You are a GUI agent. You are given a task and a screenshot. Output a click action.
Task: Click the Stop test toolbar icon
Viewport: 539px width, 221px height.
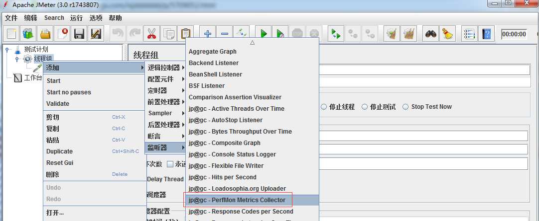coord(297,34)
